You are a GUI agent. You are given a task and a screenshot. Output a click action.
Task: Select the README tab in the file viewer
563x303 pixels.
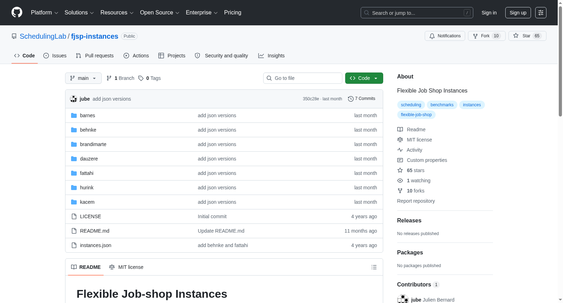(x=86, y=267)
